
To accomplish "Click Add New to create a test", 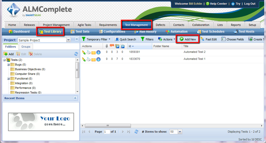I will pos(188,39).
